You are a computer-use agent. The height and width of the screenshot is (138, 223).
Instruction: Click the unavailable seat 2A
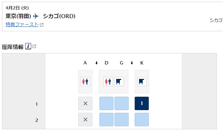(x=85, y=120)
